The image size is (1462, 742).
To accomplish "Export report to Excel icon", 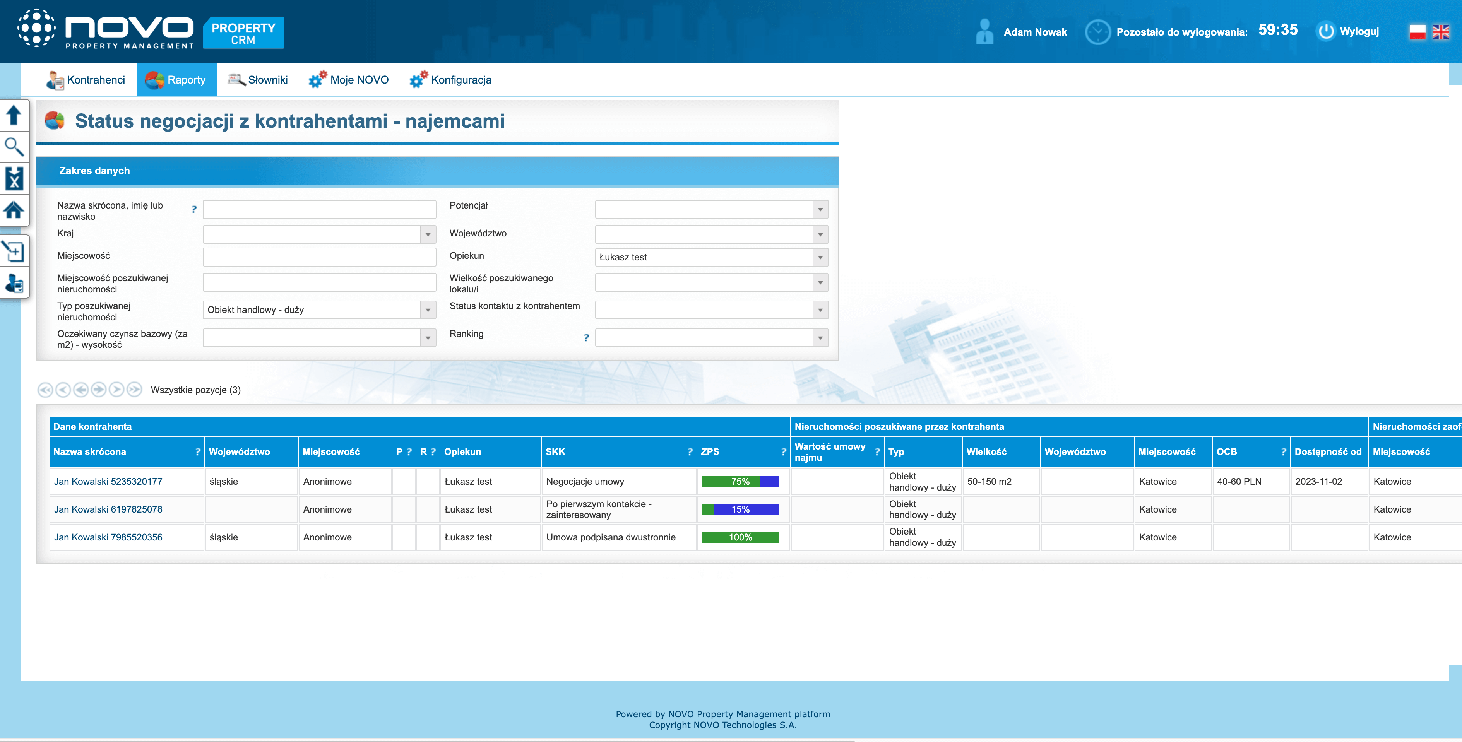I will point(14,179).
